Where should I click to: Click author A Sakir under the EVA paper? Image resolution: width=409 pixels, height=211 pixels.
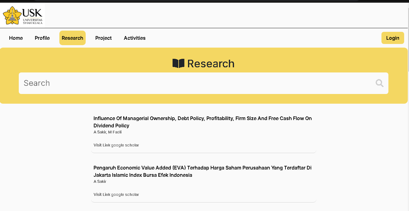point(100,182)
